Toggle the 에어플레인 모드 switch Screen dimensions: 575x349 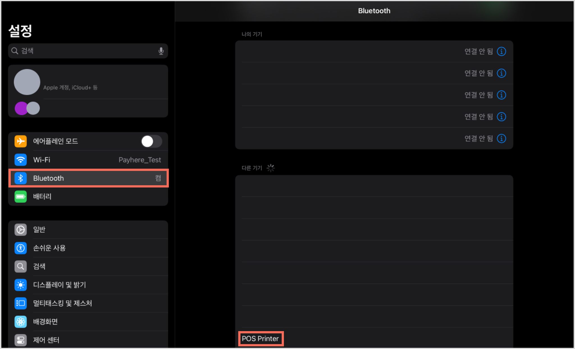click(151, 141)
